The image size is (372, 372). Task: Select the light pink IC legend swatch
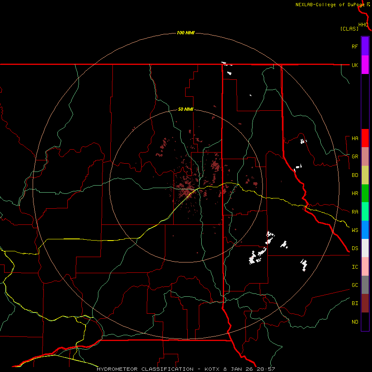365,267
